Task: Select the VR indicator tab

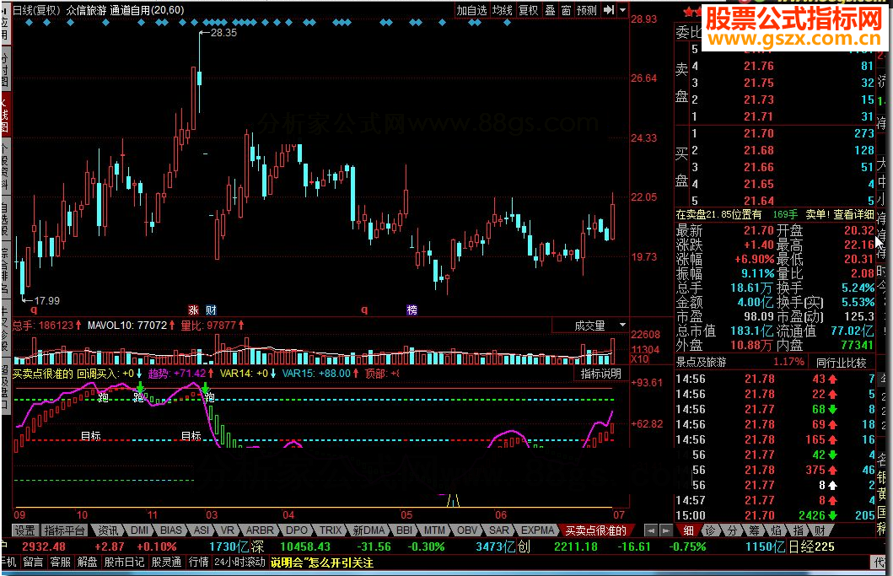Action: click(x=227, y=530)
